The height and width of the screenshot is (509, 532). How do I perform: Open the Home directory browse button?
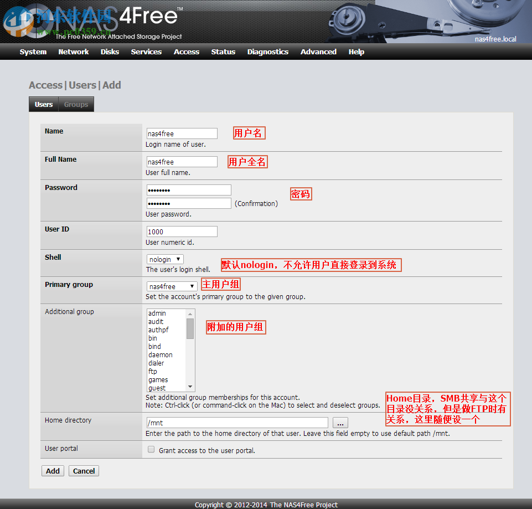340,423
